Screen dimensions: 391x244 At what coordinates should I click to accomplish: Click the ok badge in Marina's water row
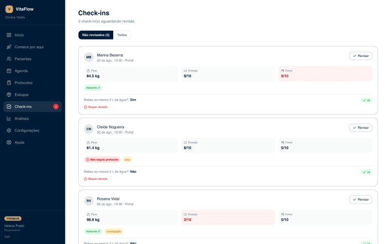point(366,100)
